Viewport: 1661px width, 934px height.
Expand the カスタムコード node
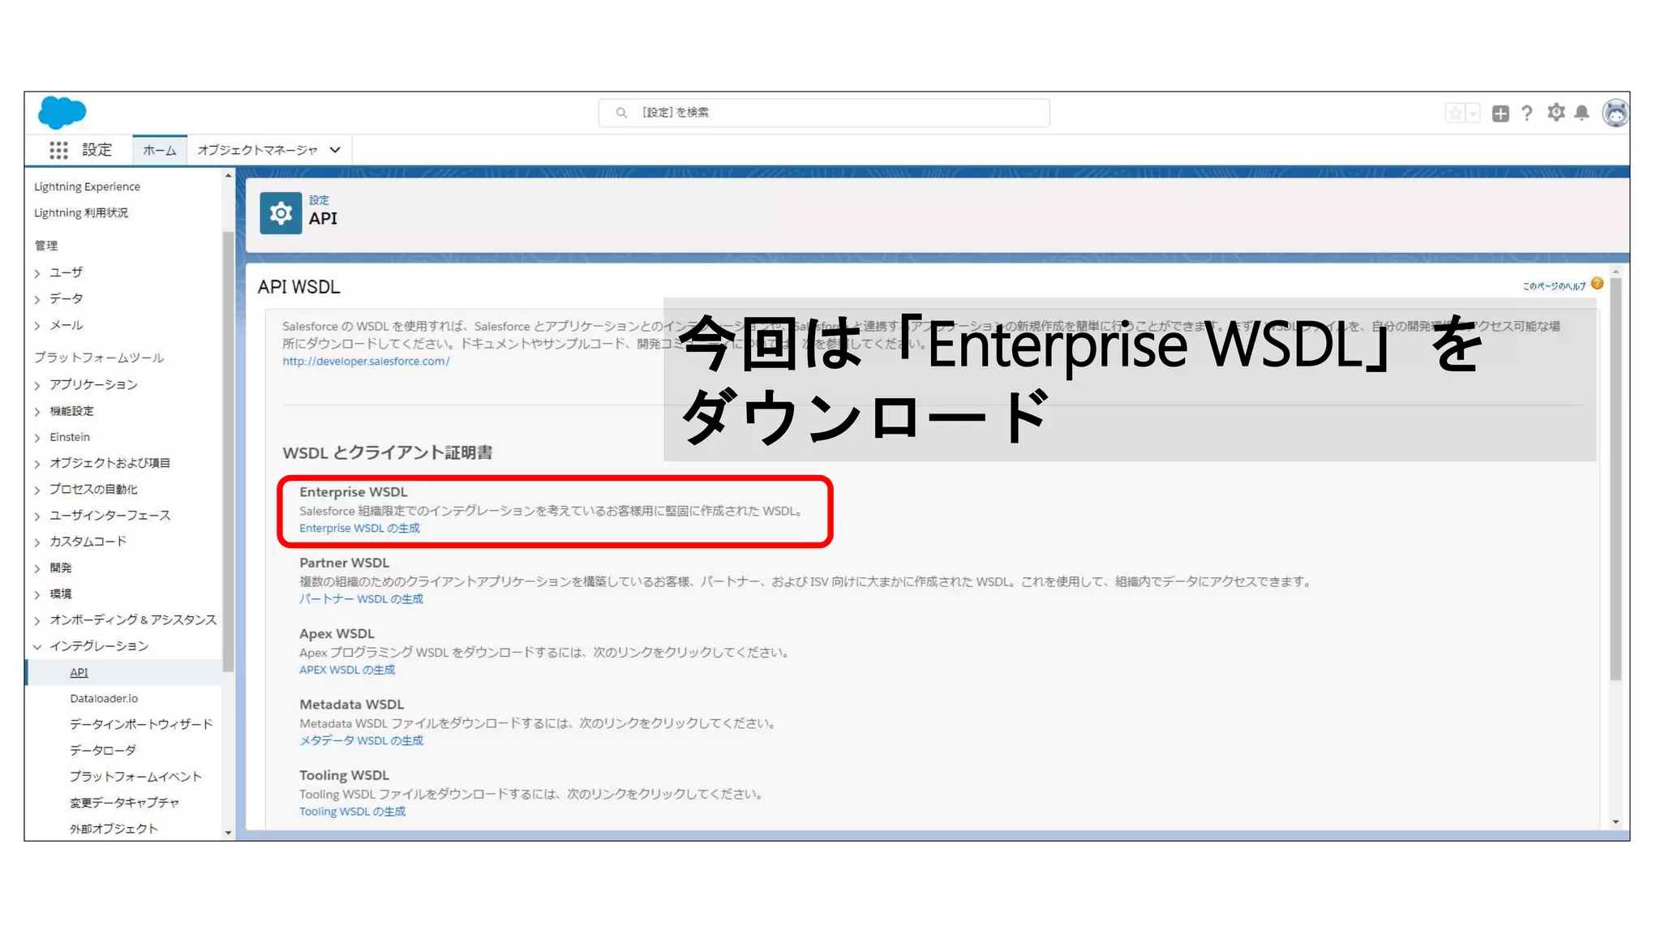coord(37,542)
